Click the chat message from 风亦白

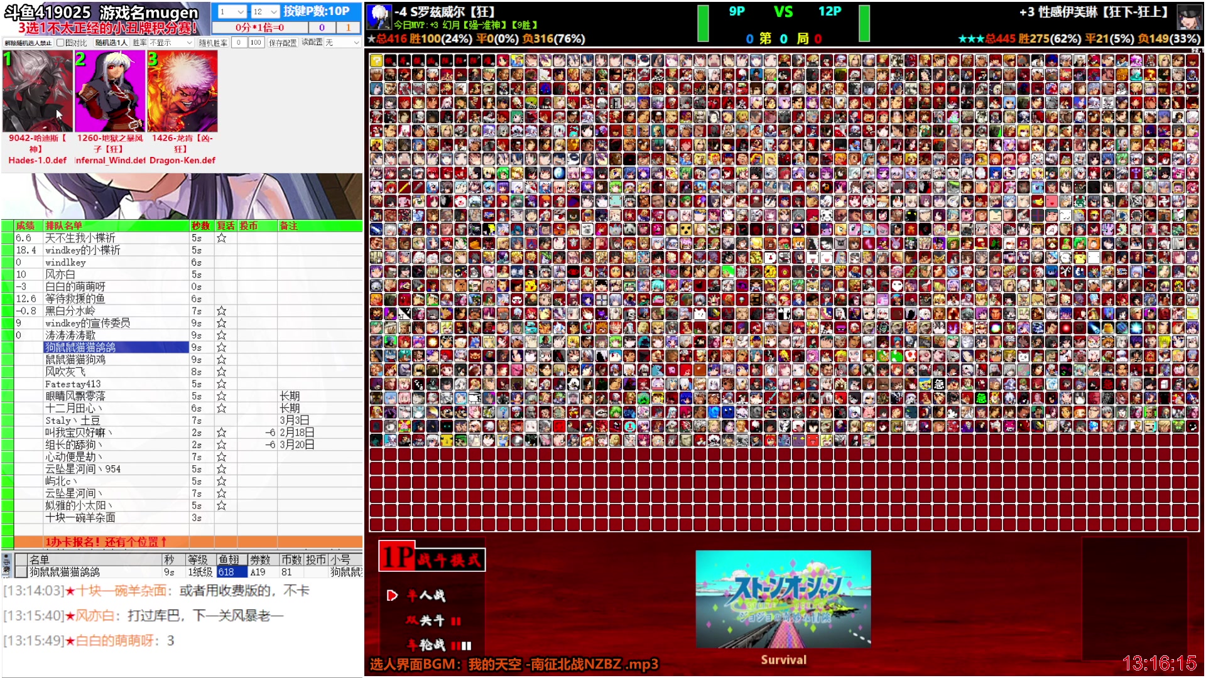click(x=143, y=616)
